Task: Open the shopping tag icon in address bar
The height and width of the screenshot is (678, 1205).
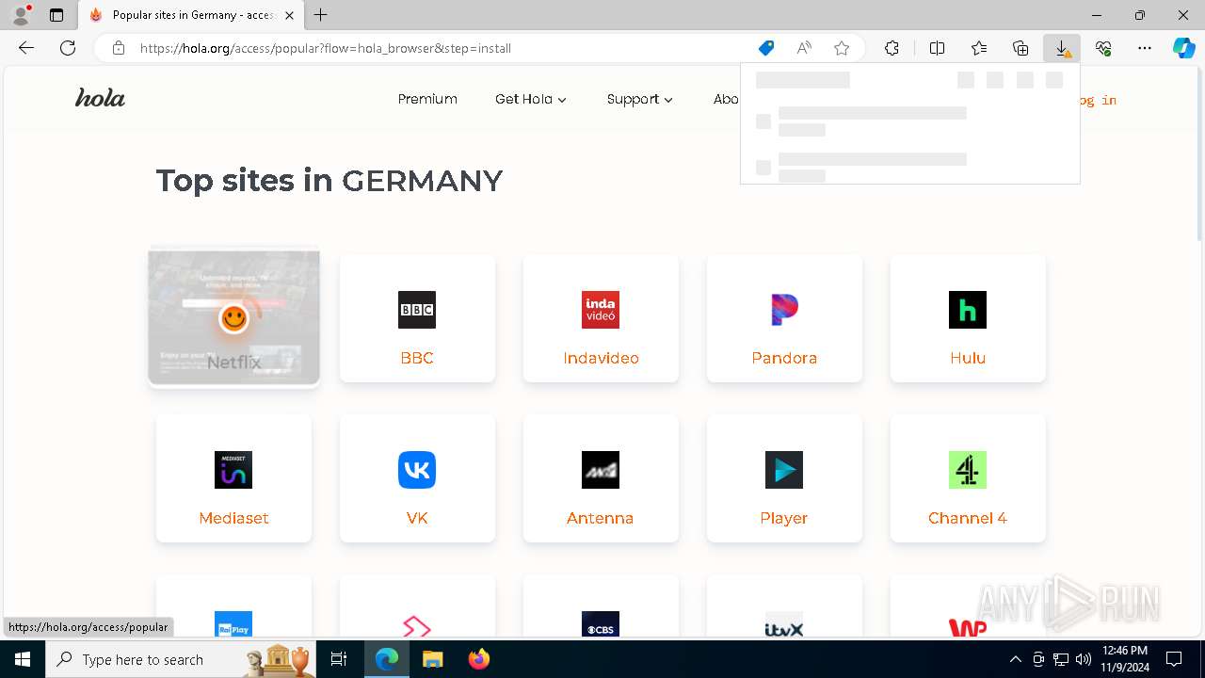Action: tap(766, 48)
